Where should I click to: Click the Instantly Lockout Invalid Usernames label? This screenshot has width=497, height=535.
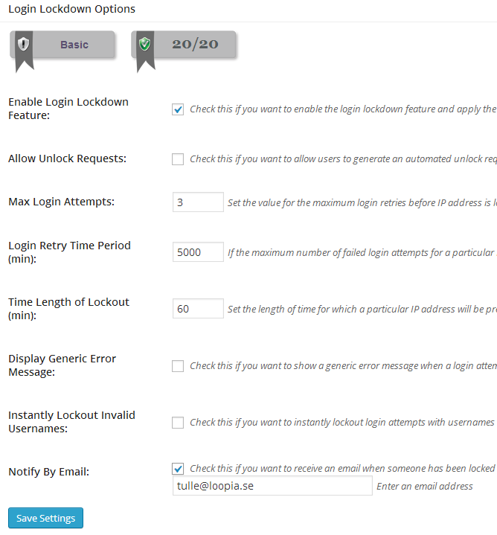[71, 422]
